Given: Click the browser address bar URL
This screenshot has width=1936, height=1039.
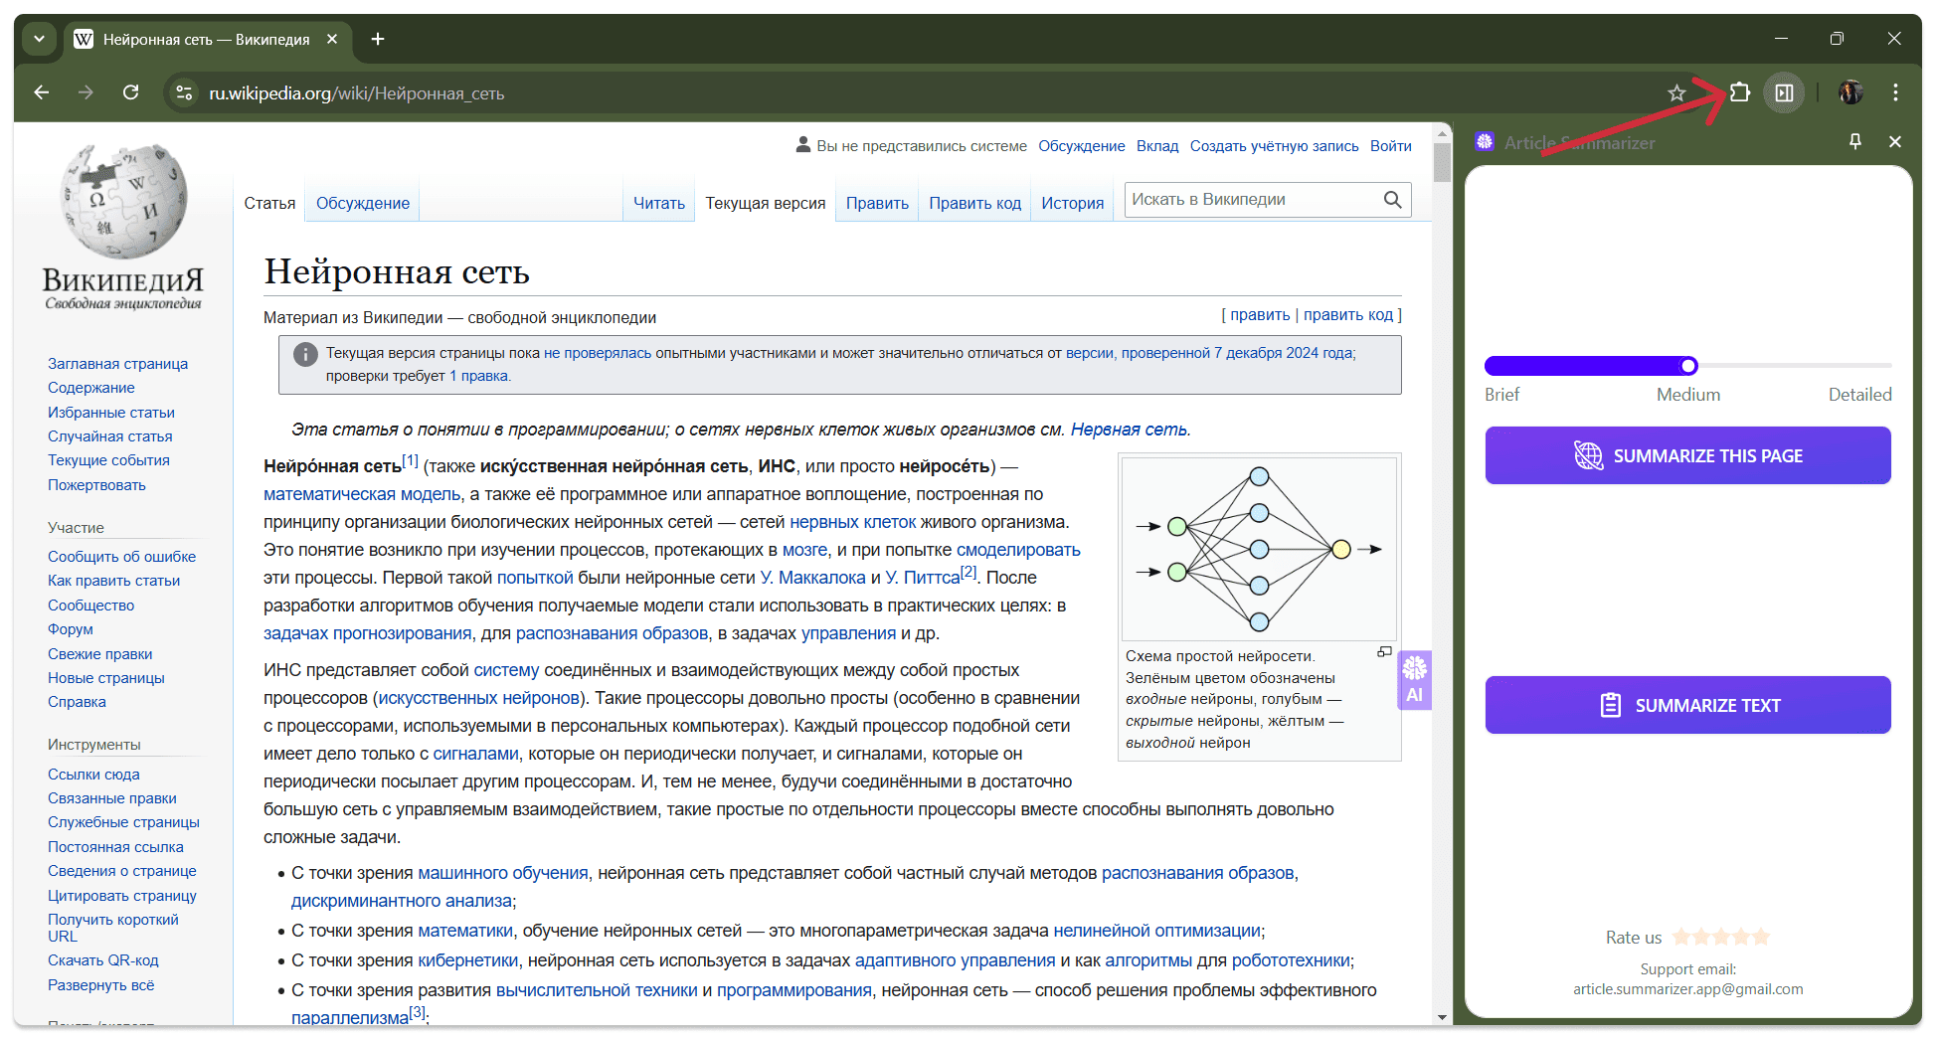Looking at the screenshot, I should tap(356, 93).
